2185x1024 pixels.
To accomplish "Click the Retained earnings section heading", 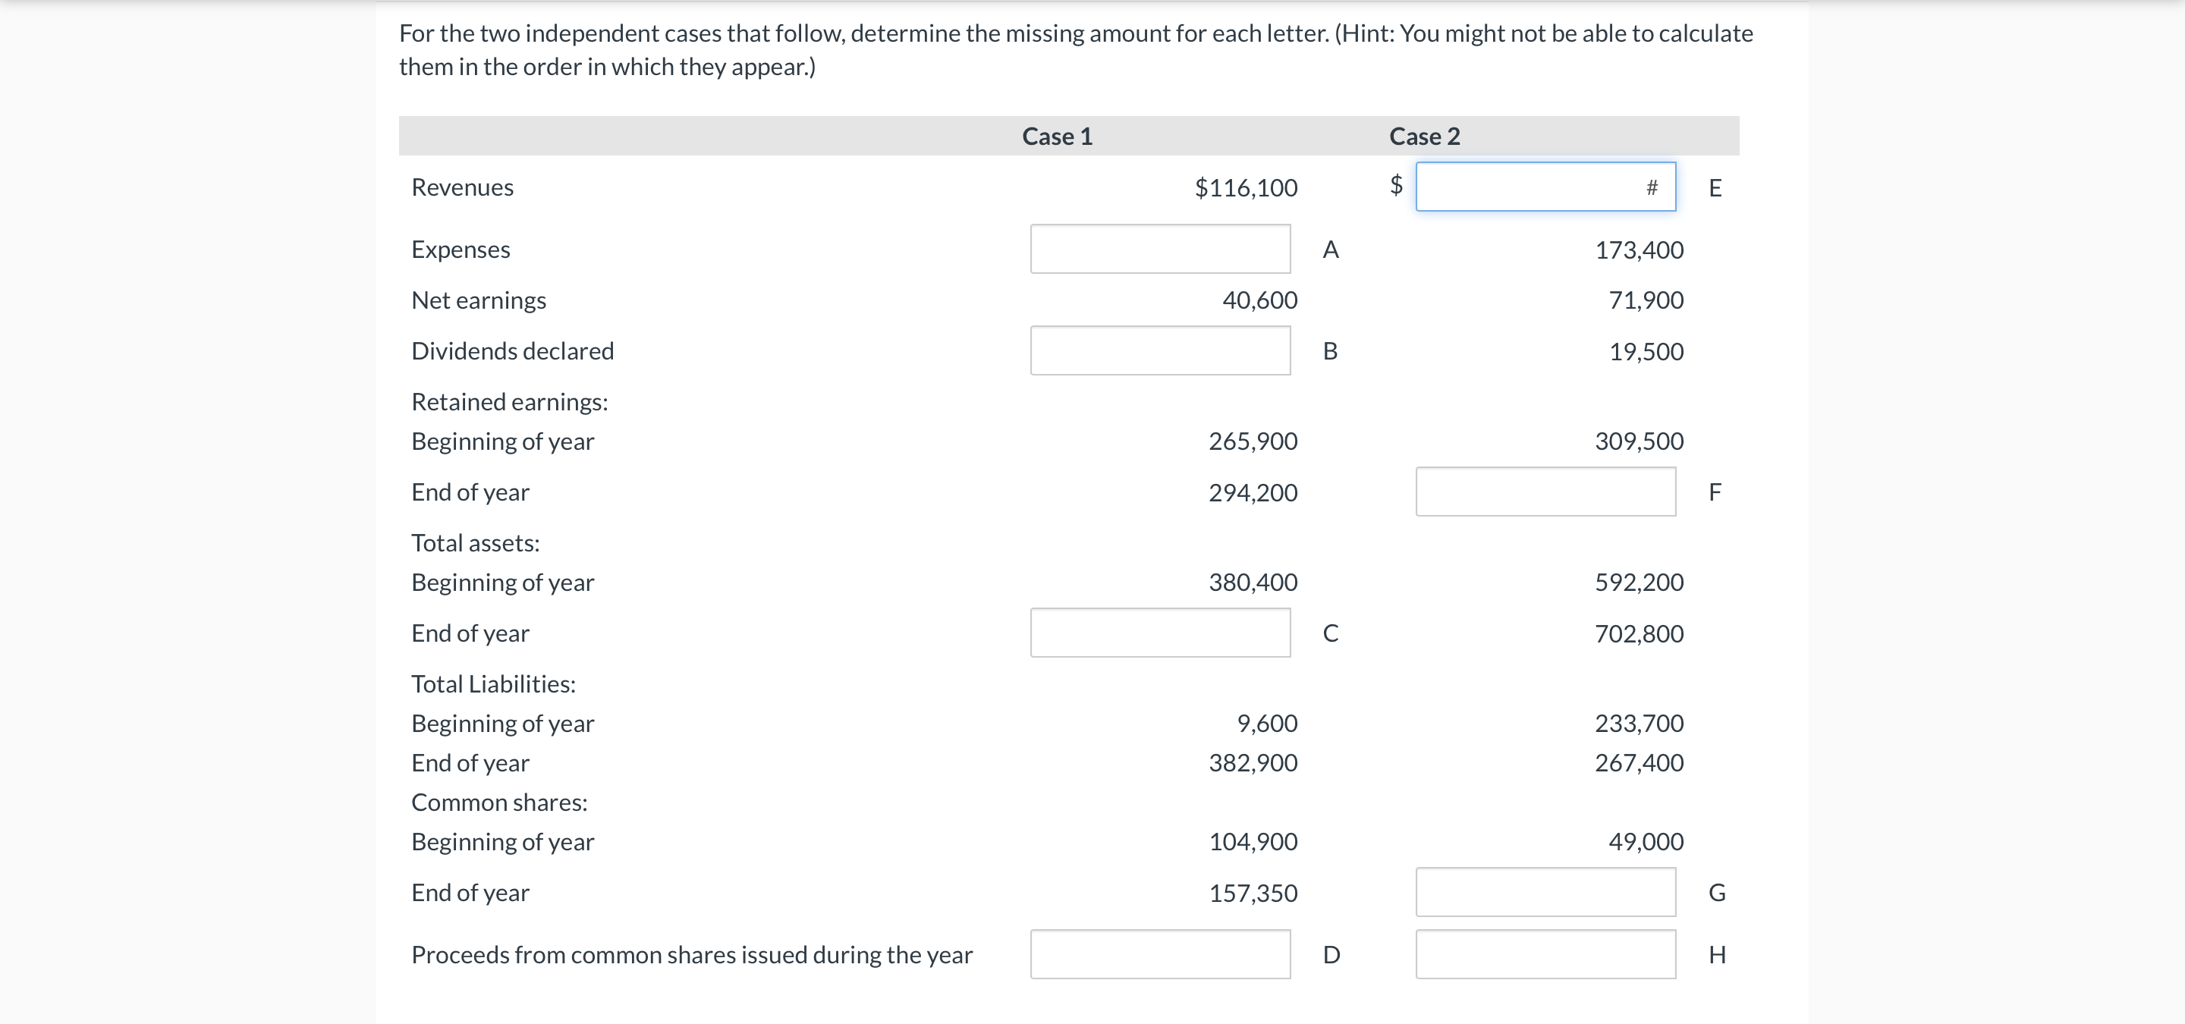I will pyautogui.click(x=509, y=402).
